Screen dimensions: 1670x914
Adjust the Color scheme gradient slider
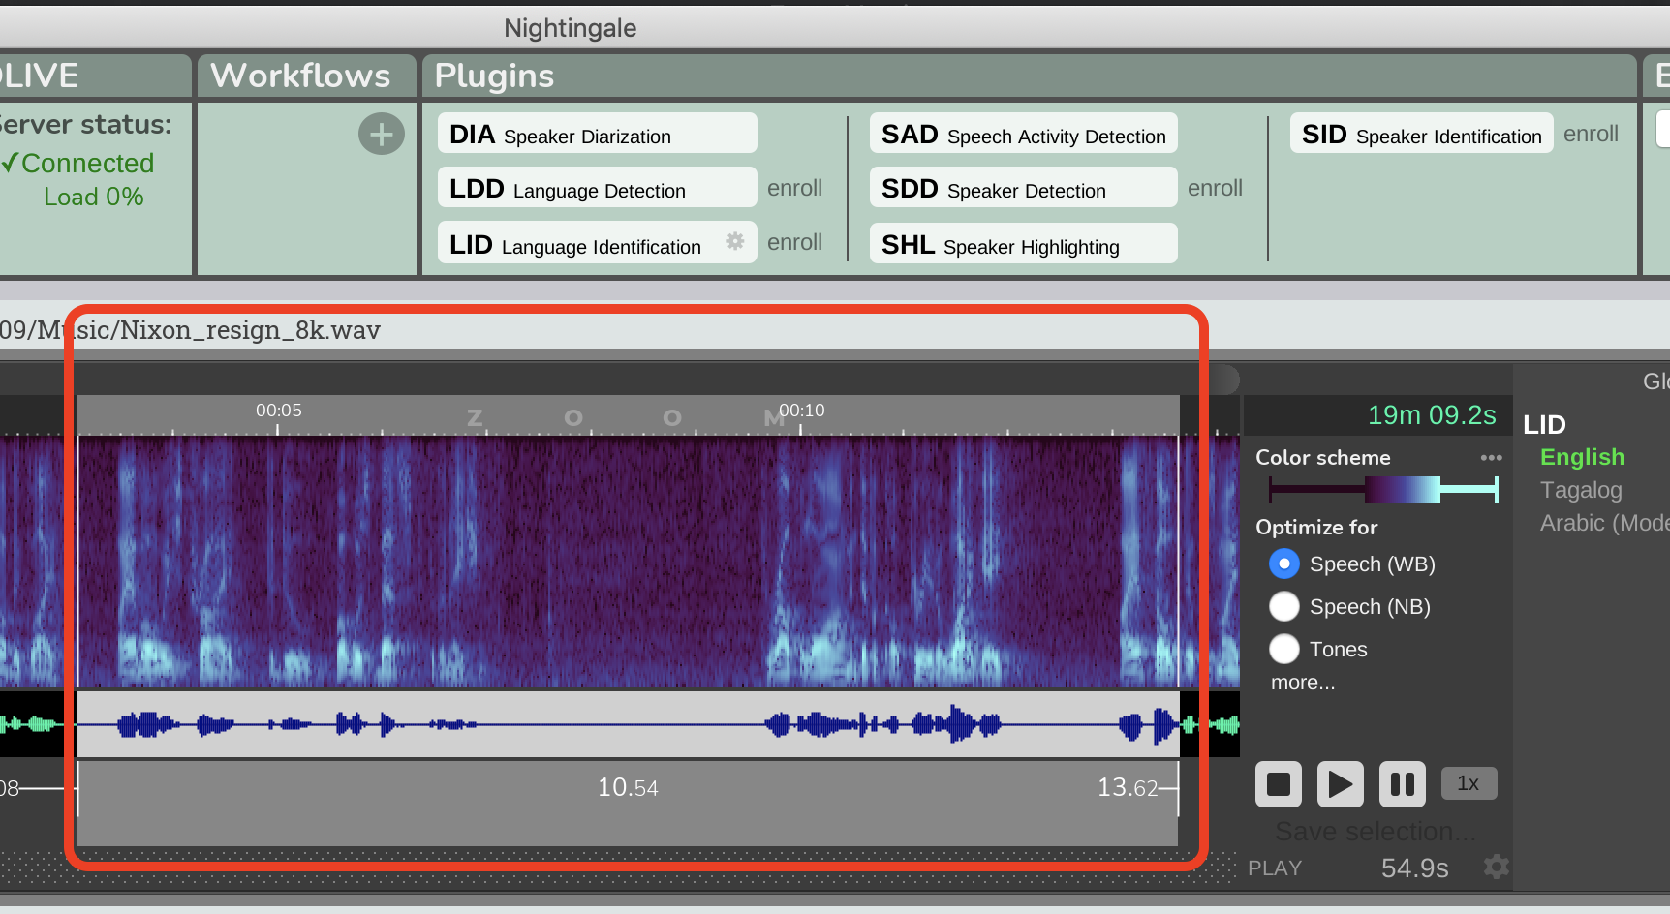(x=1380, y=490)
